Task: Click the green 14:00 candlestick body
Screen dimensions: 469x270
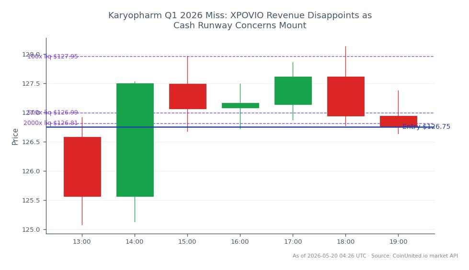Action: pyautogui.click(x=135, y=140)
